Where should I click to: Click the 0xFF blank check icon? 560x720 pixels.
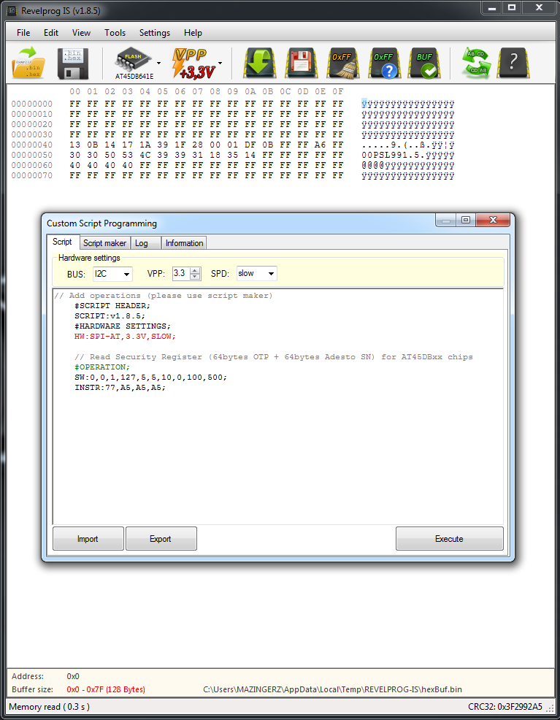(383, 63)
